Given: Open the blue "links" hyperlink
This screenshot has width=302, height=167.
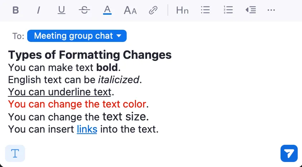Looking at the screenshot, I should coord(87,129).
